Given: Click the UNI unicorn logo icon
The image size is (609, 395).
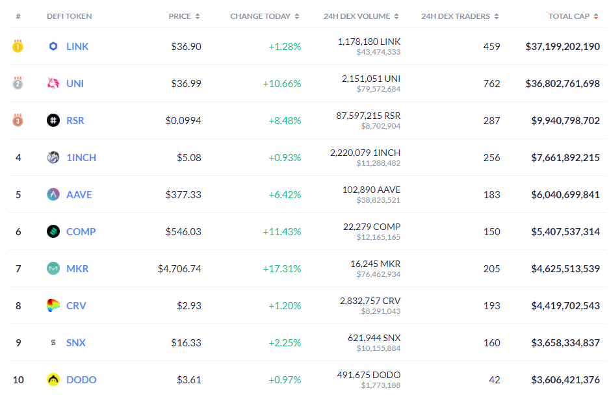Looking at the screenshot, I should (53, 83).
